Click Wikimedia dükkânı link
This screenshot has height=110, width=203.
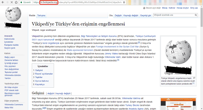coord(13,75)
